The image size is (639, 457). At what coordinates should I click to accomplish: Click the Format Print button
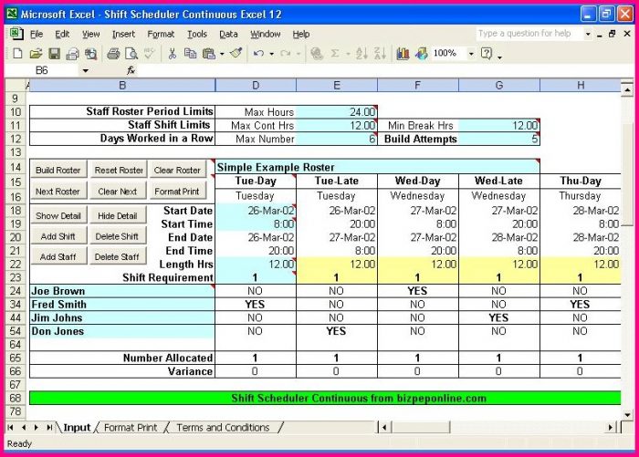[x=177, y=192]
